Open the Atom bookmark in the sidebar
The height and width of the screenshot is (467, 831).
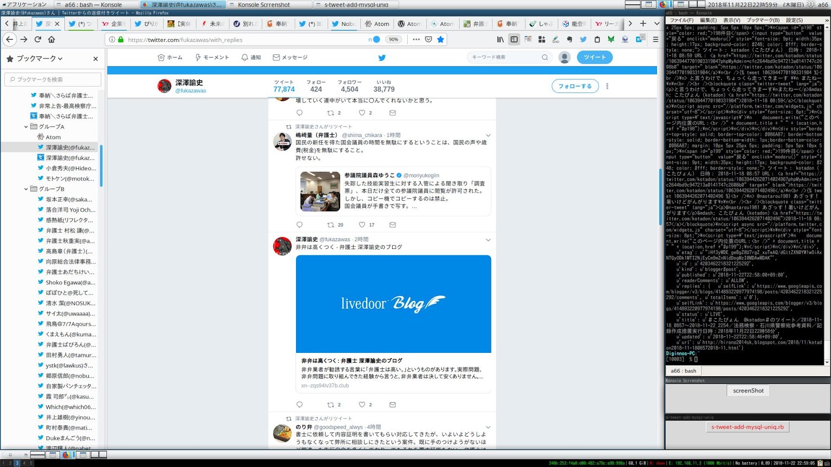pos(53,137)
